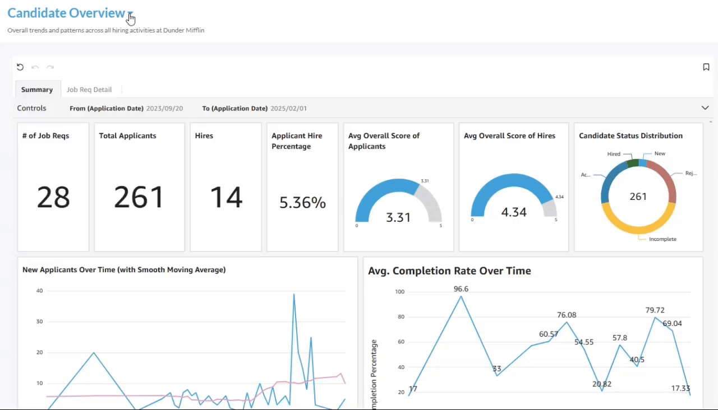Click the 33 data label

(496, 369)
